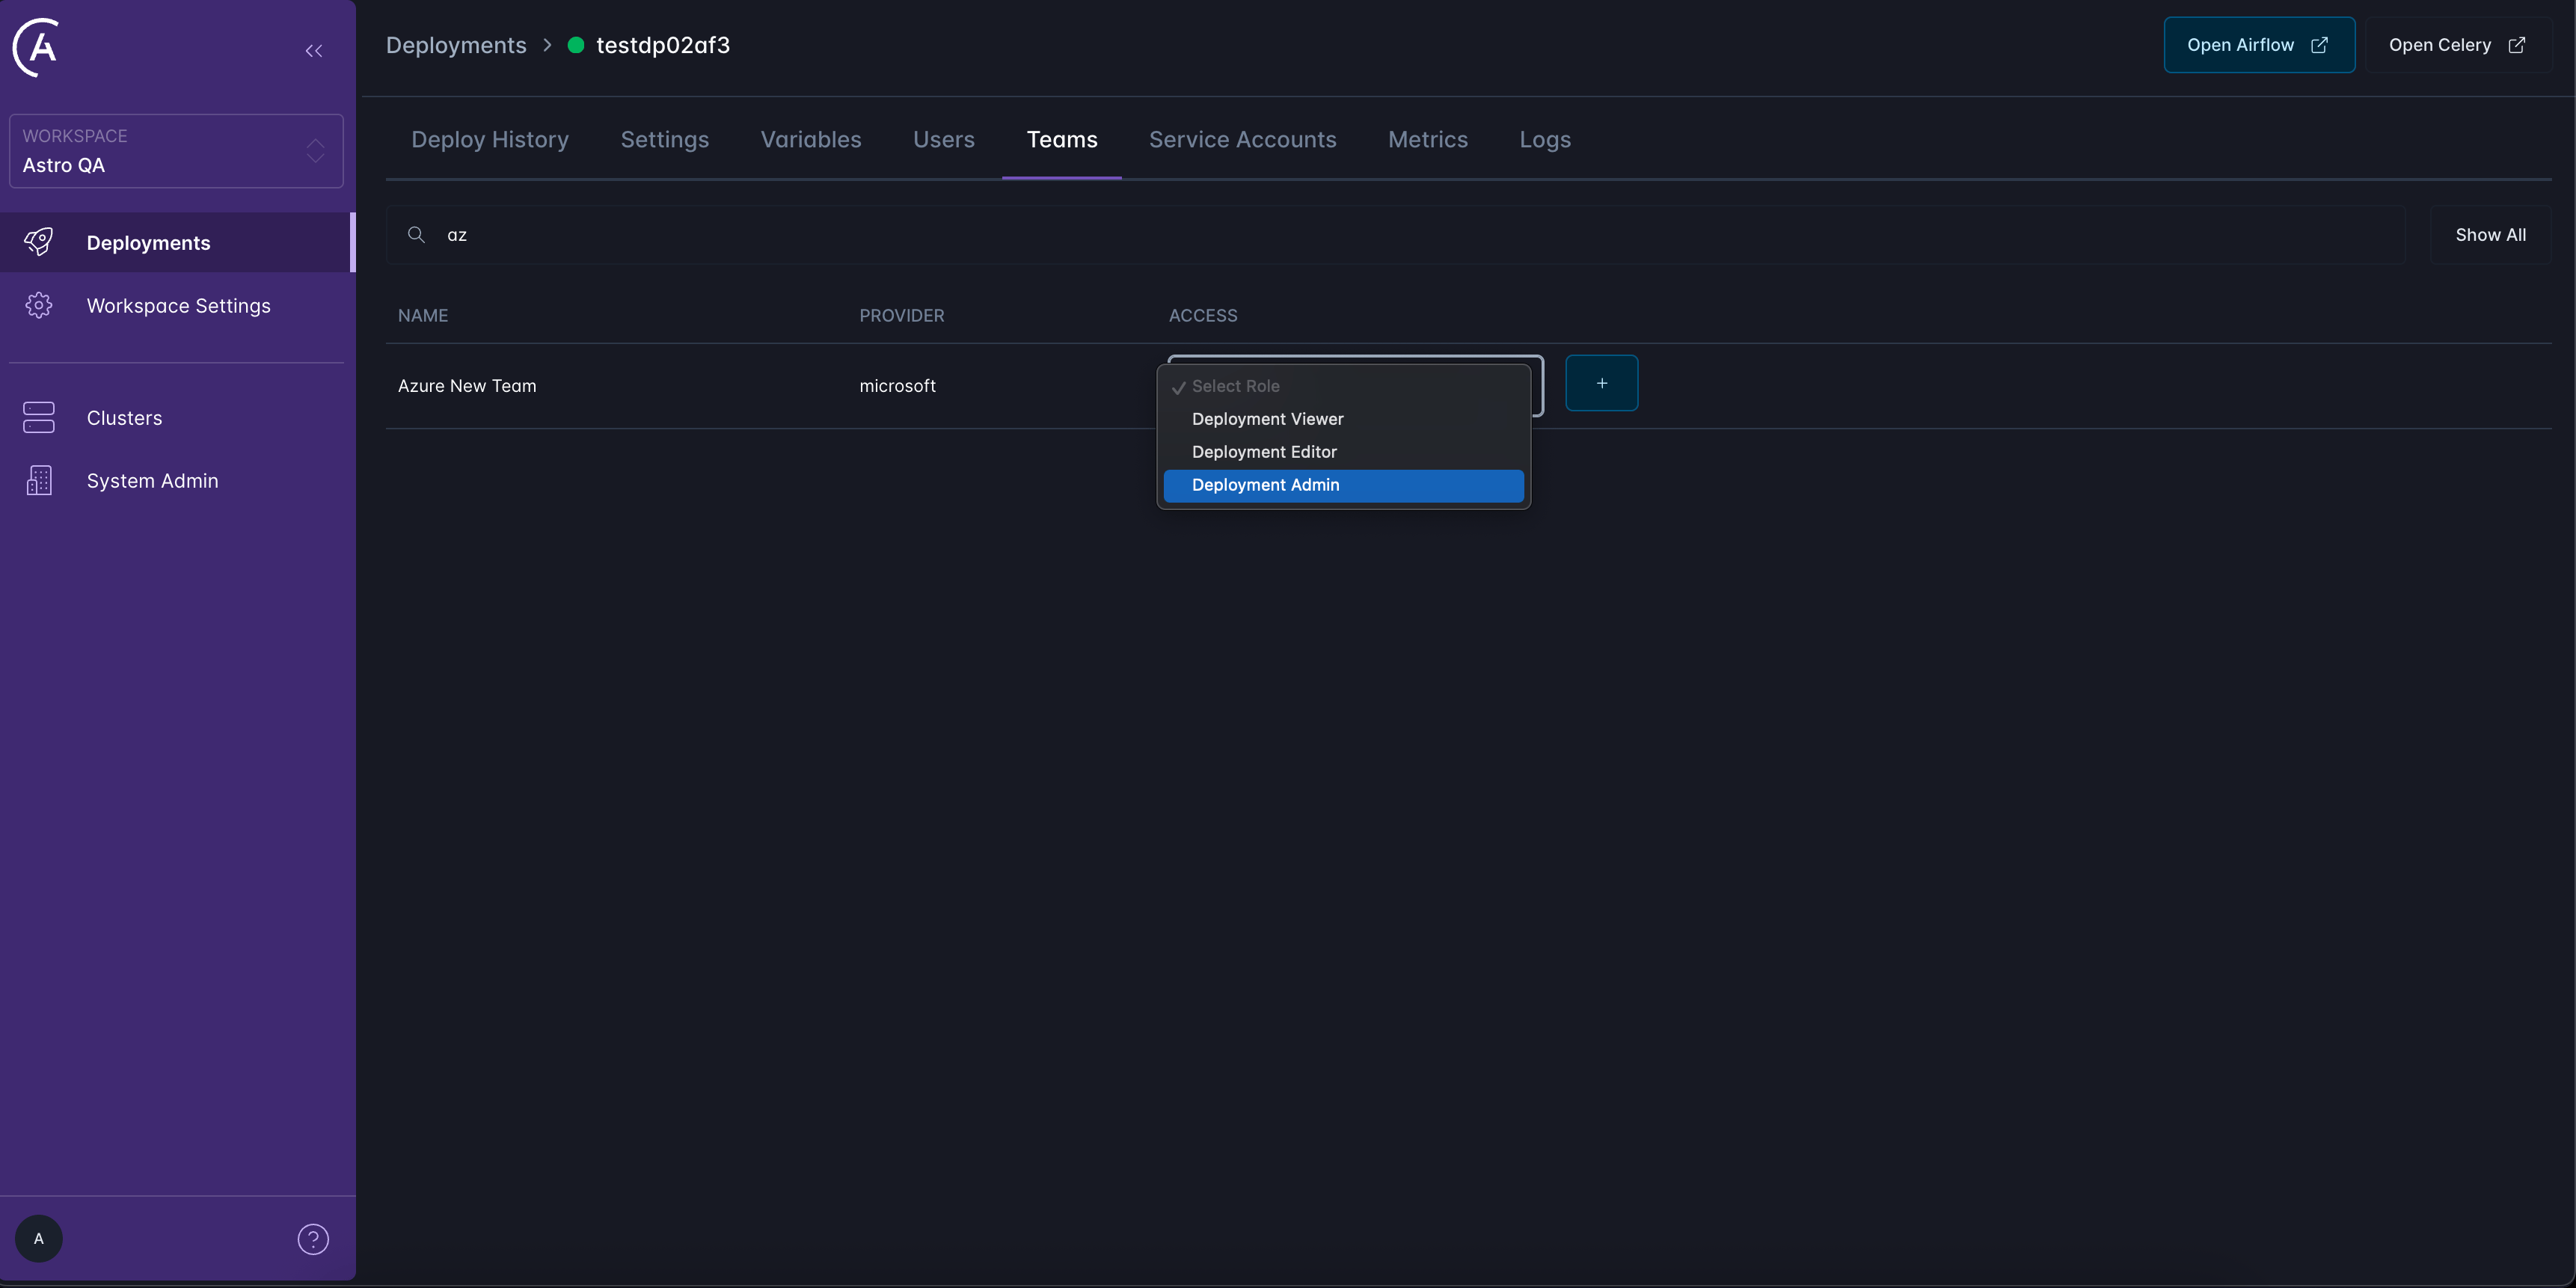This screenshot has width=2576, height=1288.
Task: Switch to Deploy History tab
Action: [490, 140]
